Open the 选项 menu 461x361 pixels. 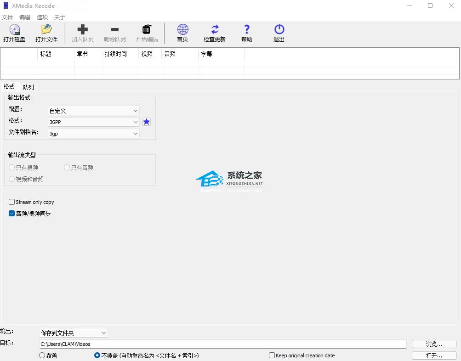(x=42, y=17)
